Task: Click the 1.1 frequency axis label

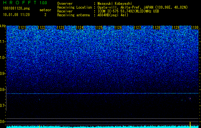Action: pyautogui.click(x=3, y=42)
